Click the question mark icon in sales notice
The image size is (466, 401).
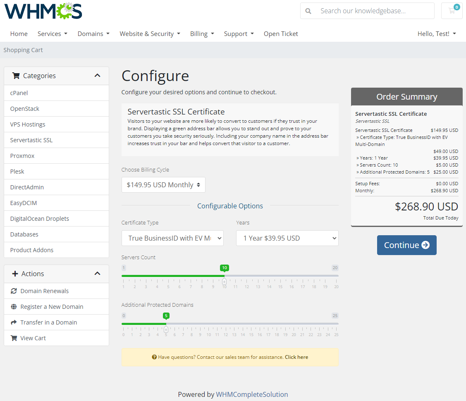pyautogui.click(x=154, y=357)
